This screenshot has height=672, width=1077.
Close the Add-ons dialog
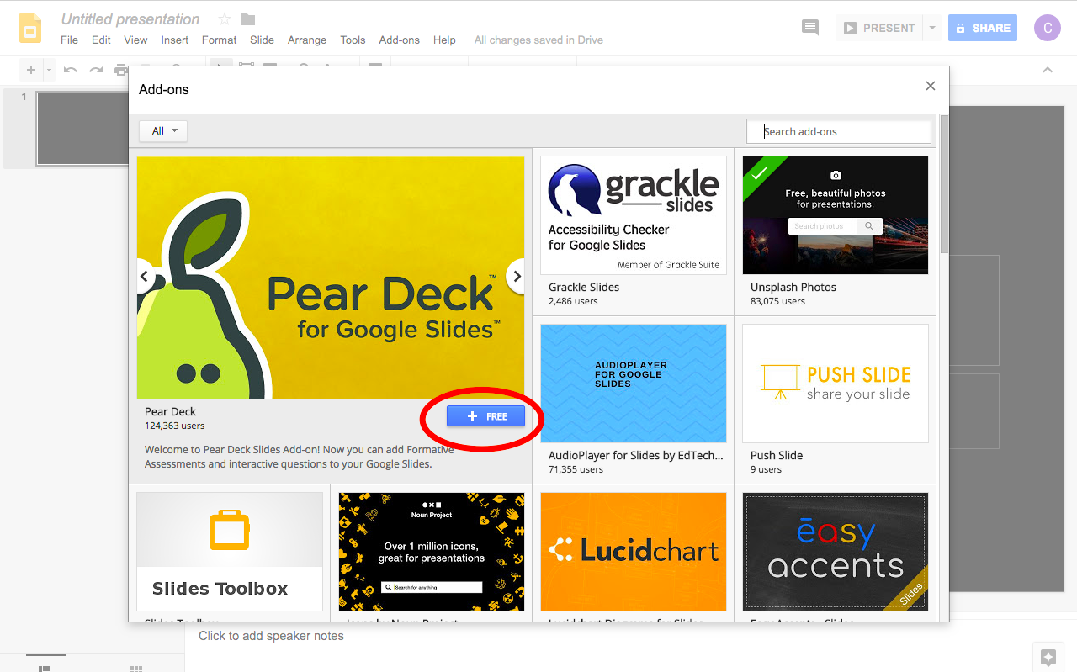click(931, 86)
